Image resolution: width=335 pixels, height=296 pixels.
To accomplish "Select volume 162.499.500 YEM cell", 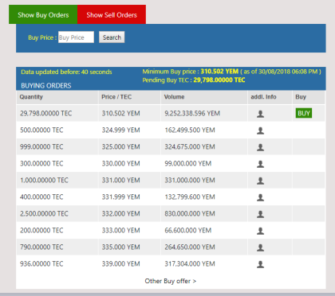I will click(x=204, y=130).
